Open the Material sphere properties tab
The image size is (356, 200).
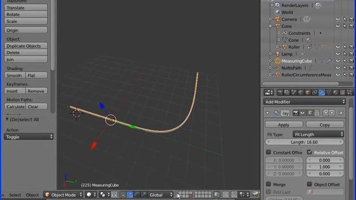click(x=335, y=93)
